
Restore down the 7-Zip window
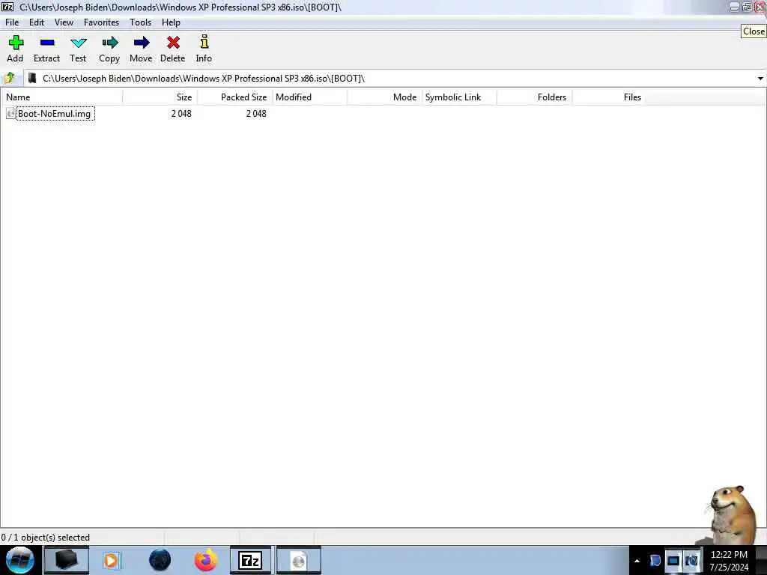747,7
